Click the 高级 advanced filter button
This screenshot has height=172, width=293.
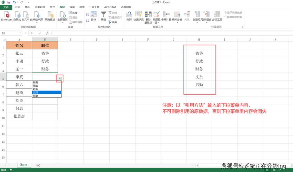pyautogui.click(x=113, y=22)
